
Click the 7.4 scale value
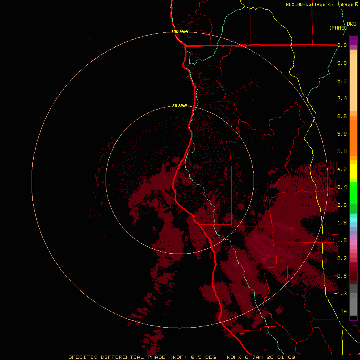tap(342, 98)
